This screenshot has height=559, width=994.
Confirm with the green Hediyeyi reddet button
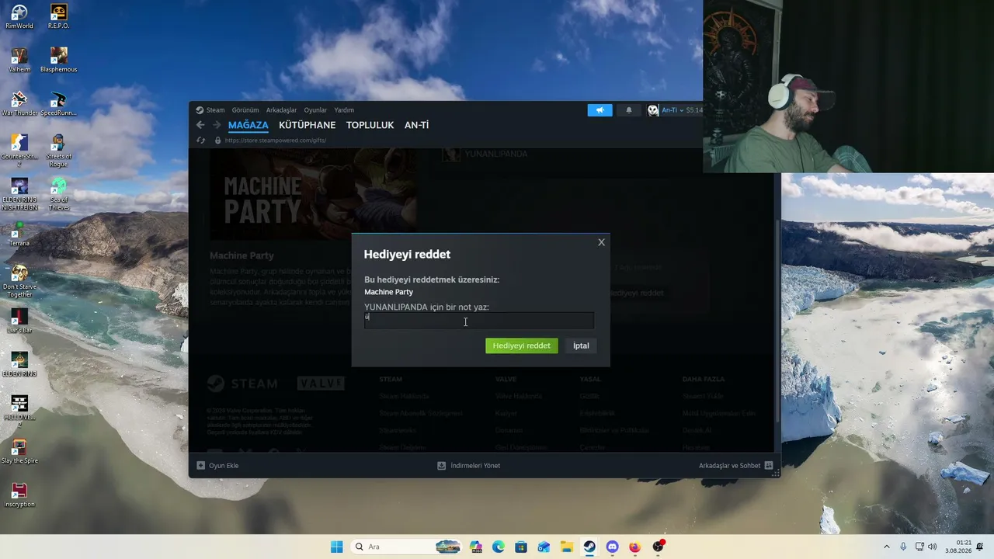(x=522, y=345)
